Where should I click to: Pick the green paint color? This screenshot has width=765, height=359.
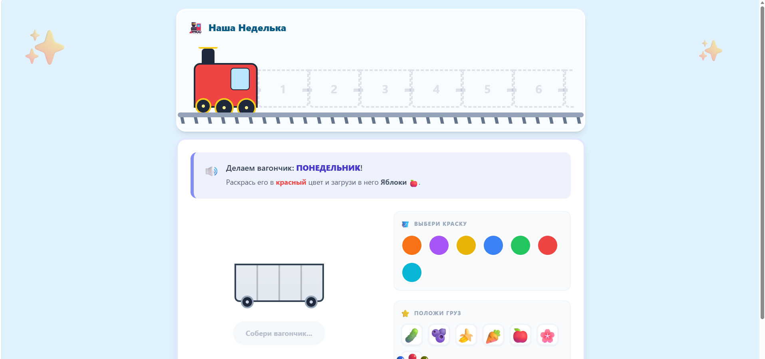tap(520, 245)
